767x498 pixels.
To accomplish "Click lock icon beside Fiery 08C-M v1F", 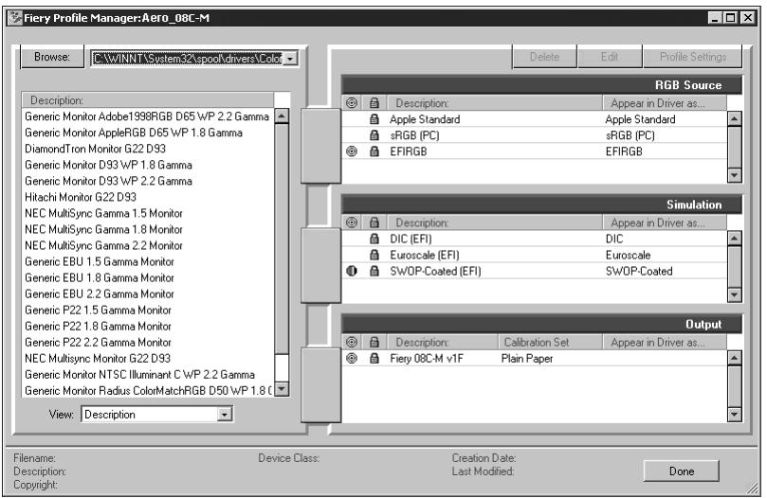I will [374, 359].
